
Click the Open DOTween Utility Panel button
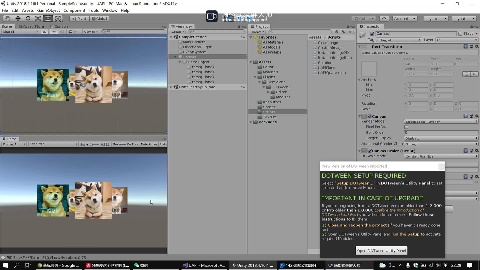click(x=381, y=250)
